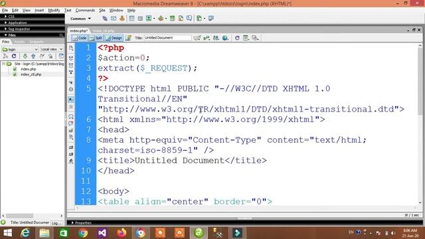Click the Media insert icon
The width and height of the screenshot is (425, 239).
(x=161, y=19)
